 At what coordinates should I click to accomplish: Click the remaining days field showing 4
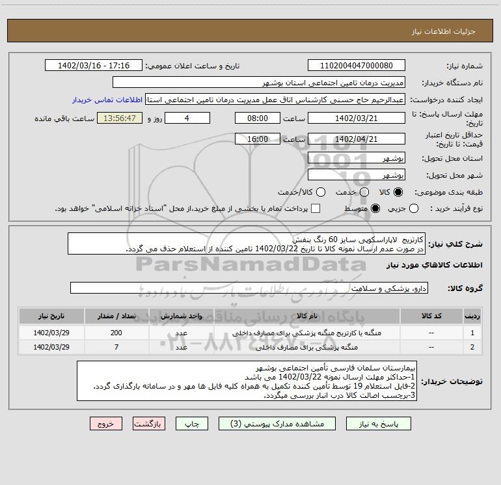(187, 118)
